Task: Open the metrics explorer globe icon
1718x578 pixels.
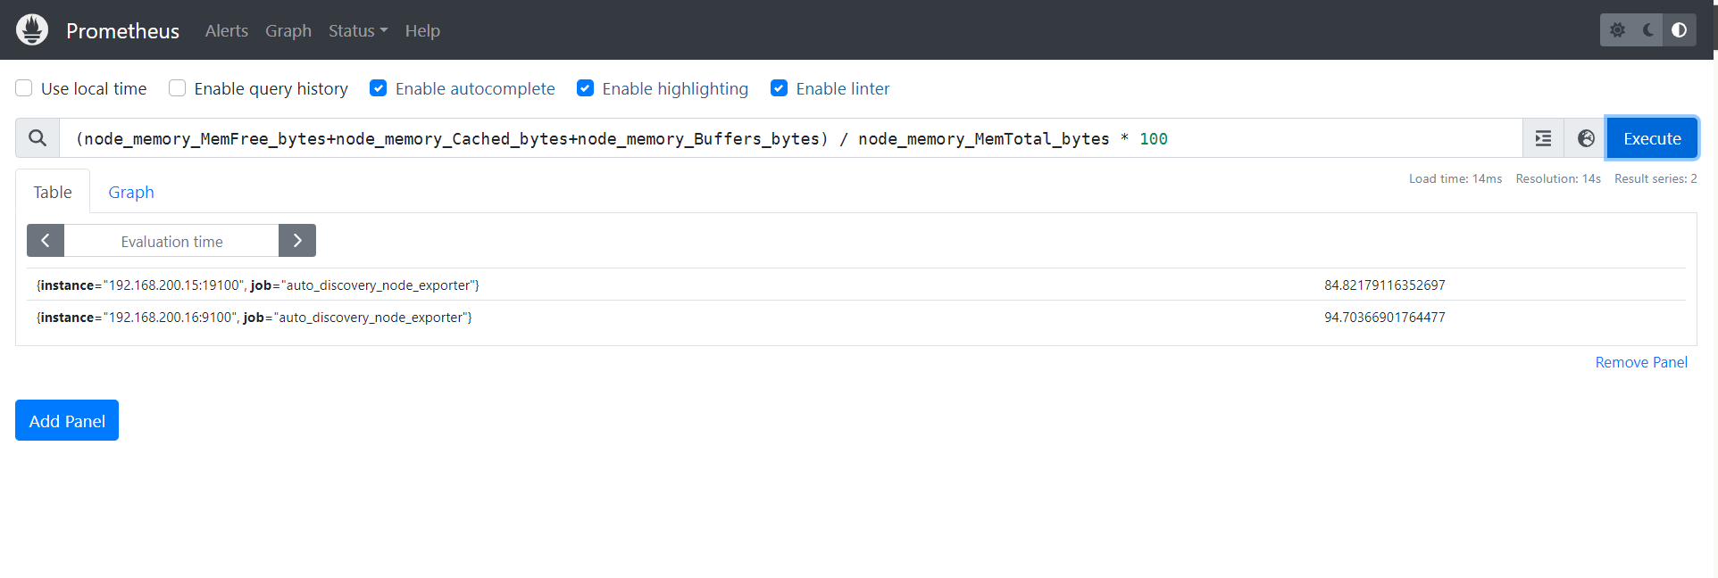Action: click(1586, 138)
